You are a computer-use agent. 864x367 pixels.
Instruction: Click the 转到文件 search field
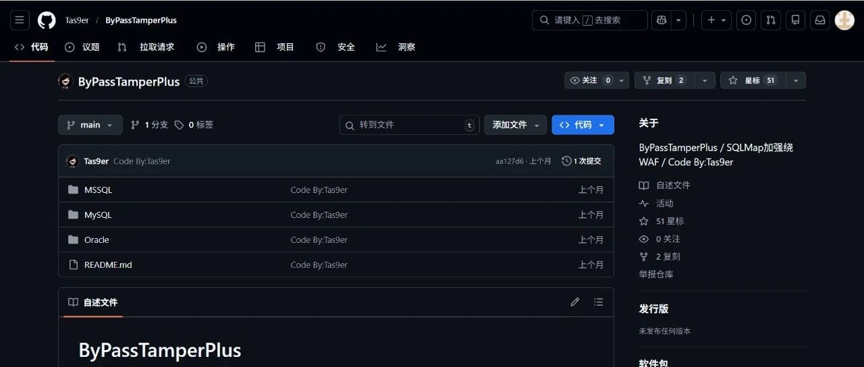(410, 125)
